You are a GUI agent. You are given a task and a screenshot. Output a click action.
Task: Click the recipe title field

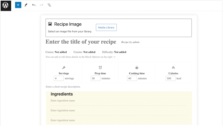pyautogui.click(x=81, y=42)
